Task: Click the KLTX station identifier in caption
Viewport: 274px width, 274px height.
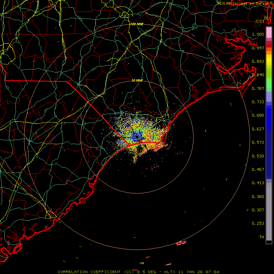Action: tap(170, 272)
